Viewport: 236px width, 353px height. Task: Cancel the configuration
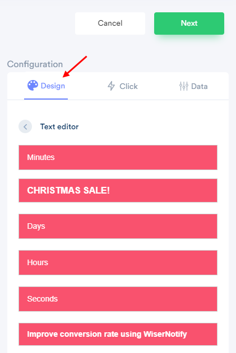coord(110,23)
